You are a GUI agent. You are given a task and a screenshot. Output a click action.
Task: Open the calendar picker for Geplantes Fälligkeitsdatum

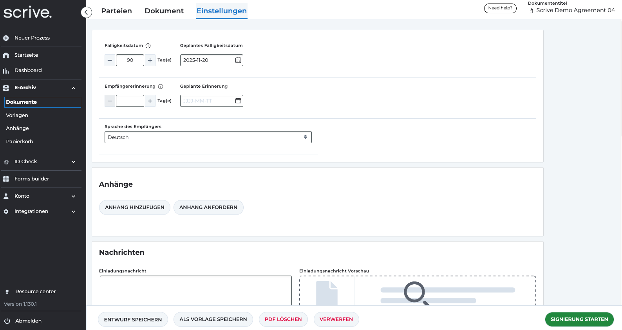[238, 60]
